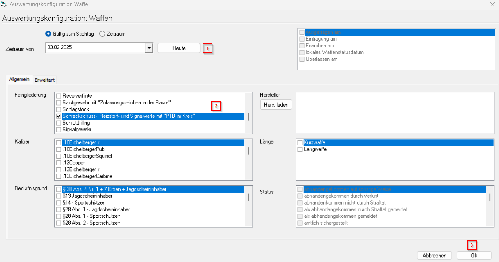Check the 'Revolverflinte' checkbox
Screen dimensions: 499x262
coord(59,96)
